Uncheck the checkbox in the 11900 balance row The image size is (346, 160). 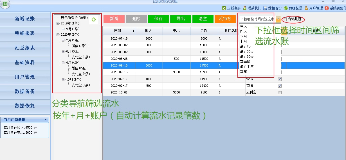point(280,79)
